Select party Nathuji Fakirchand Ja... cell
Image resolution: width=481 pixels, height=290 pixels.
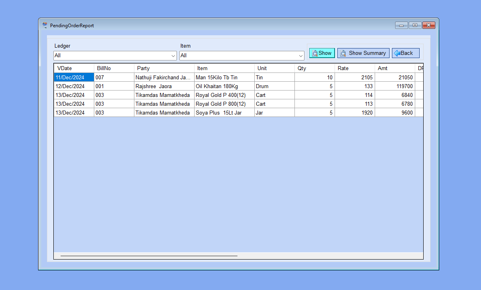pos(164,77)
